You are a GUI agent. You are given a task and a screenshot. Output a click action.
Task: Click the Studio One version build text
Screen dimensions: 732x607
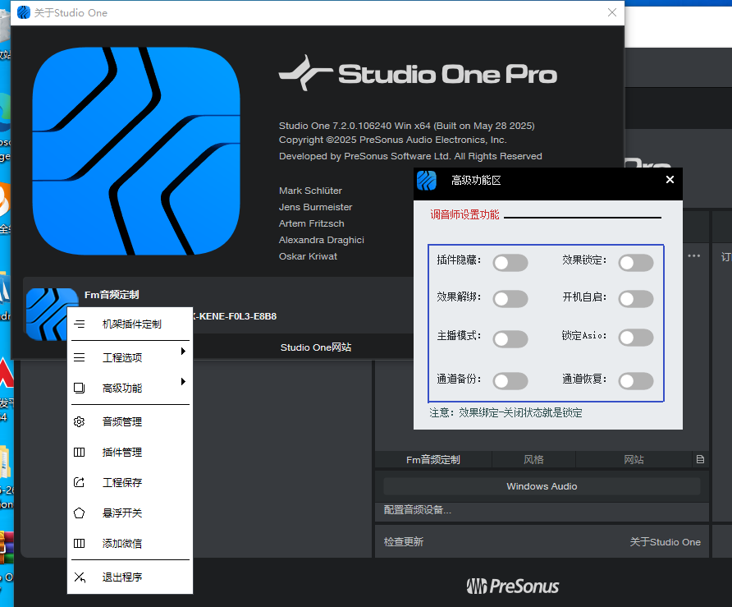[406, 126]
